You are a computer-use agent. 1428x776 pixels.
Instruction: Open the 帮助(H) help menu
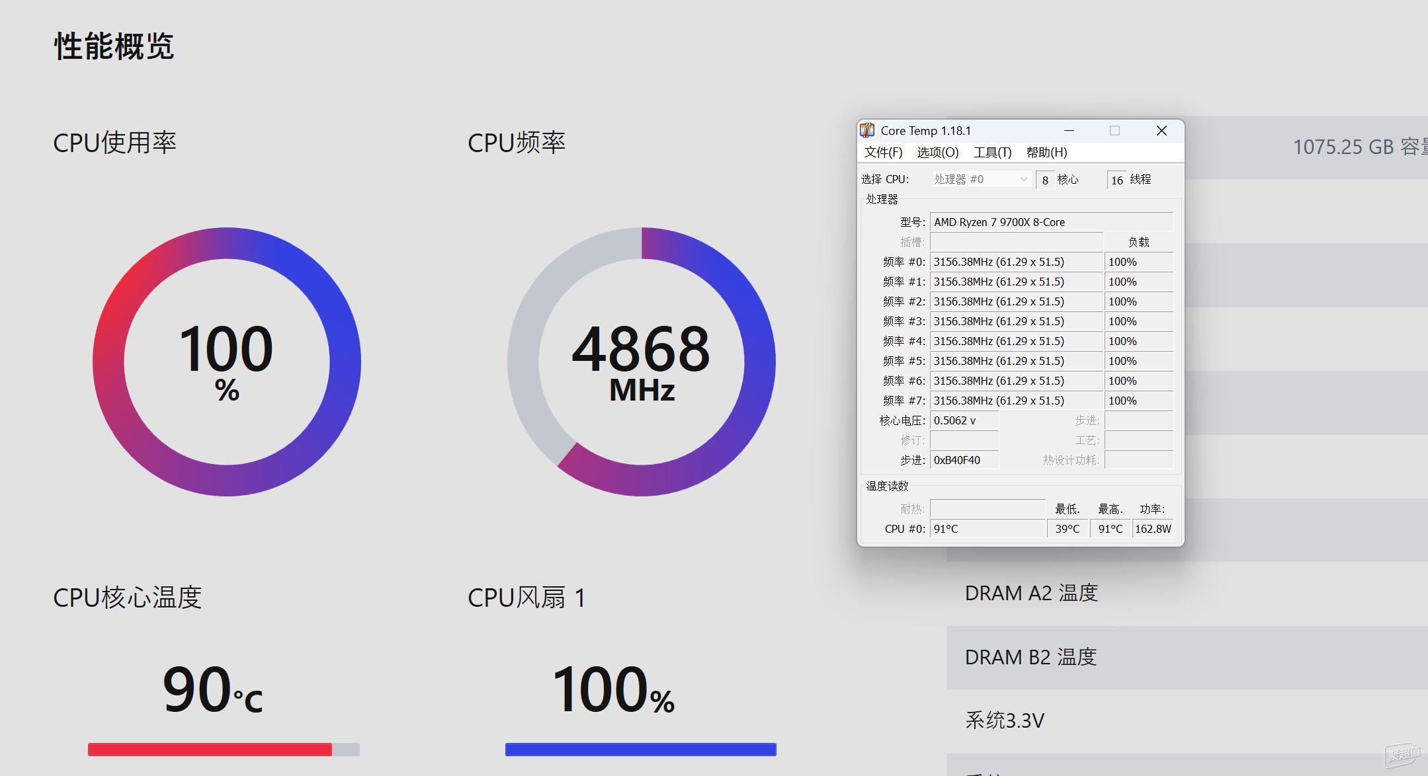pos(1046,152)
